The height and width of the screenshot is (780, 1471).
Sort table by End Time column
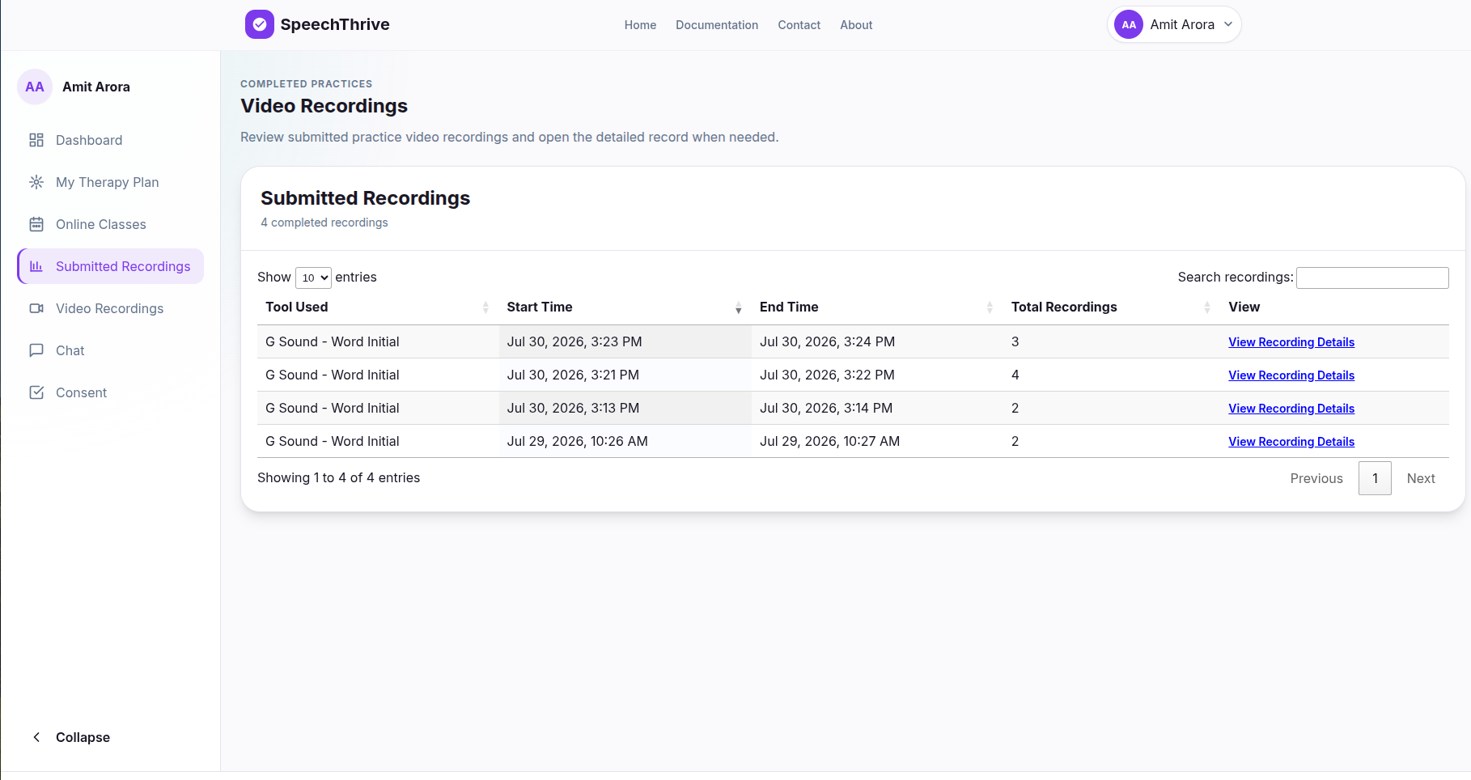876,307
